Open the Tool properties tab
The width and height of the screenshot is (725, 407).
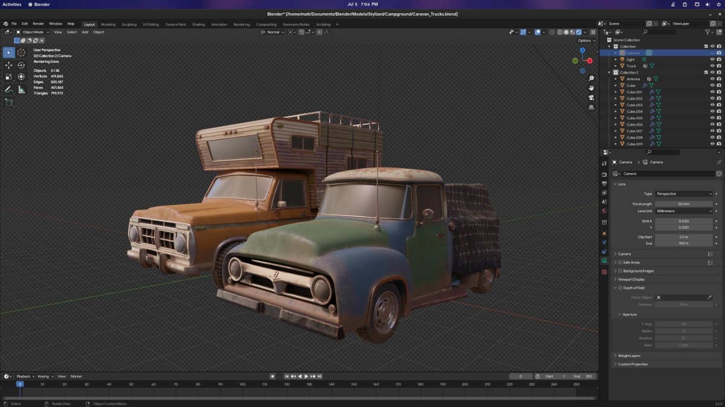click(x=604, y=163)
